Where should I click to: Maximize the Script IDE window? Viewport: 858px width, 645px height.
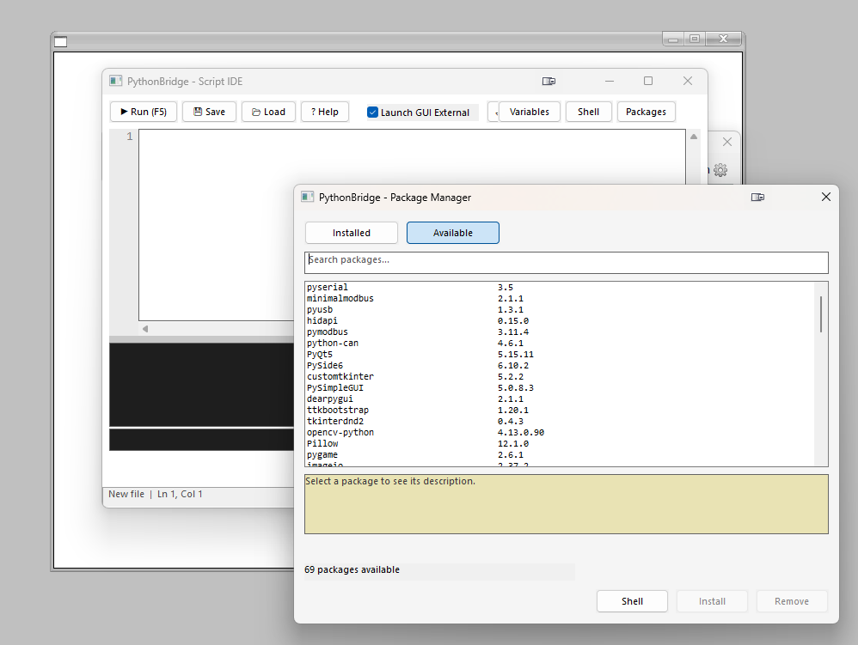pyautogui.click(x=648, y=81)
